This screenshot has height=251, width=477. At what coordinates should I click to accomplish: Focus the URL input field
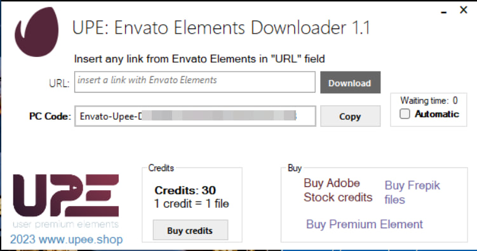[x=195, y=82]
